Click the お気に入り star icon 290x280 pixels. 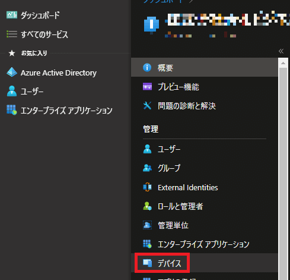12,53
